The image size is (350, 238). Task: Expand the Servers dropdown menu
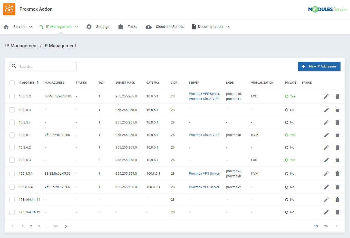tap(31, 27)
